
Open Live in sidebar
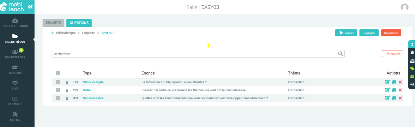coord(15,85)
